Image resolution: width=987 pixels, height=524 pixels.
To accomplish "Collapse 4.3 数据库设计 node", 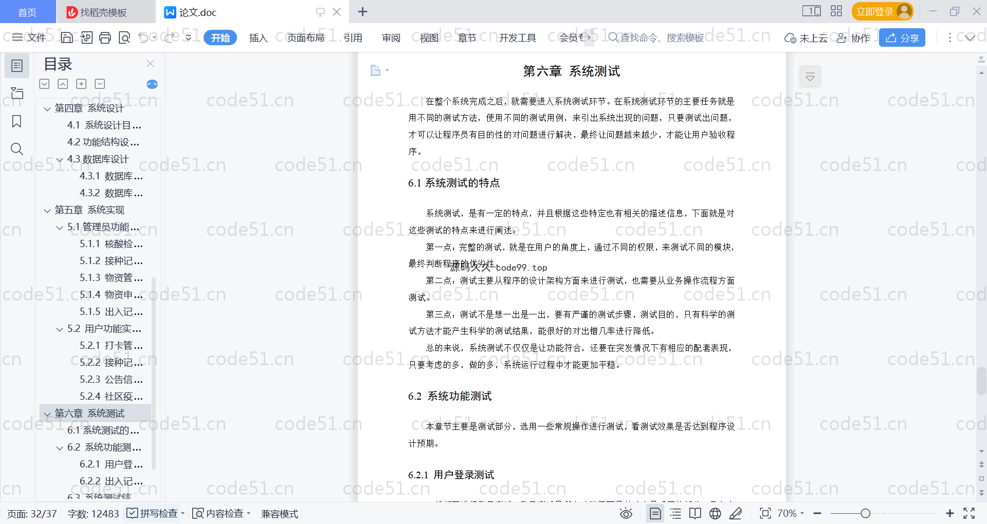I will tap(60, 159).
